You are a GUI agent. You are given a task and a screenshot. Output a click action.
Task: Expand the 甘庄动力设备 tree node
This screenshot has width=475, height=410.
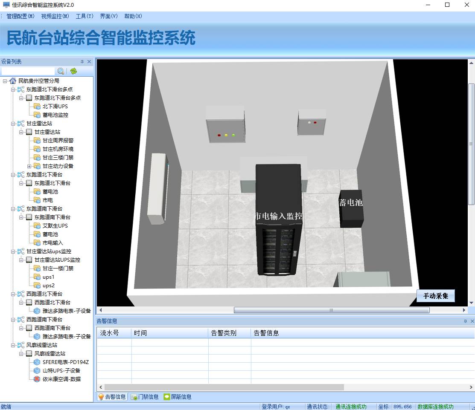(x=29, y=166)
